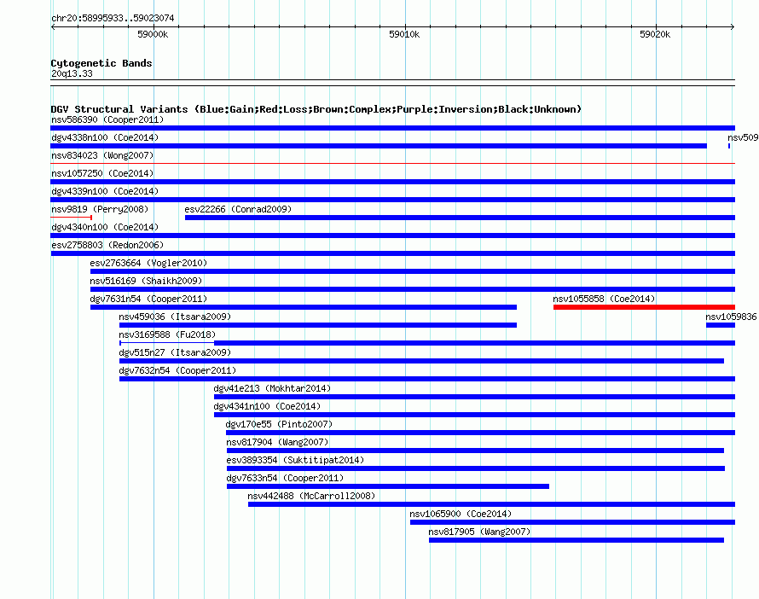Open dgv515n27 (Itsara2009) entry

[x=175, y=352]
